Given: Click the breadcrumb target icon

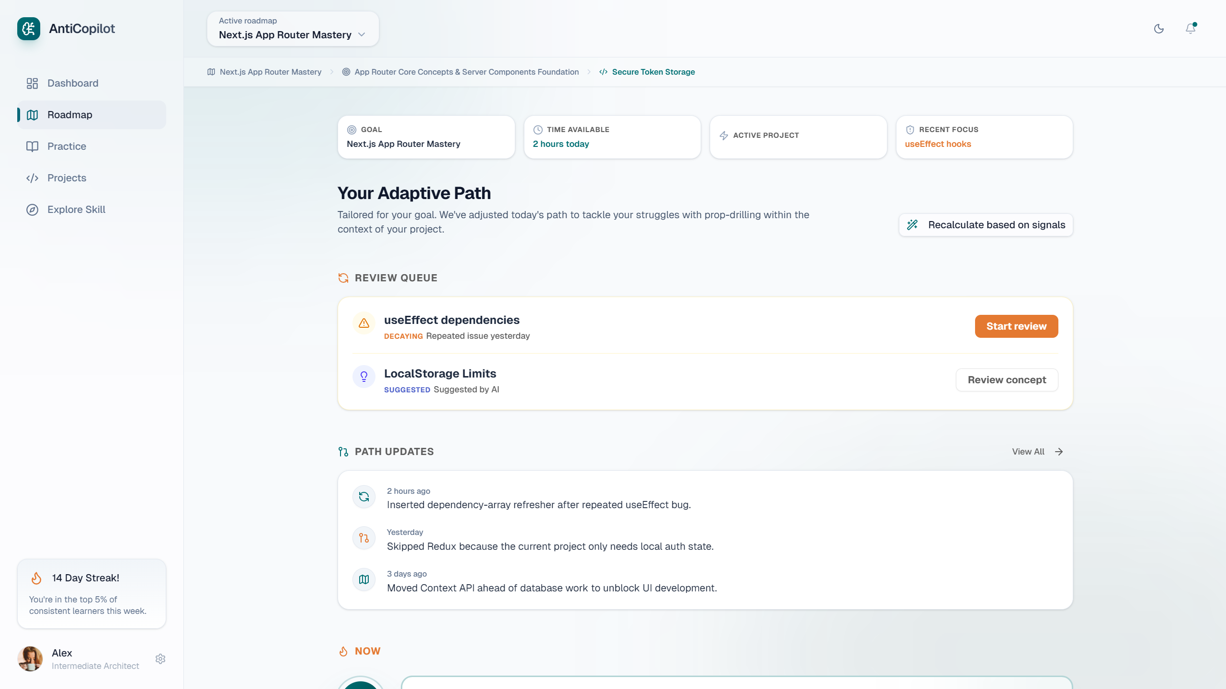Looking at the screenshot, I should pos(346,72).
